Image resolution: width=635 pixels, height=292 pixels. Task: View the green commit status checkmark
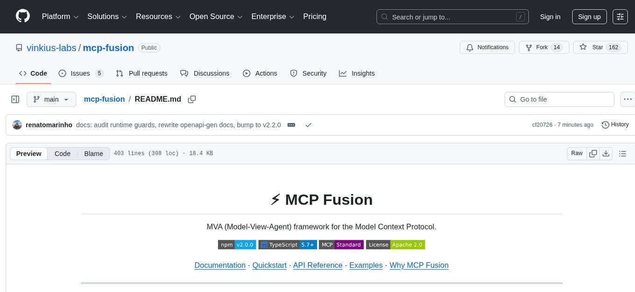pos(308,125)
